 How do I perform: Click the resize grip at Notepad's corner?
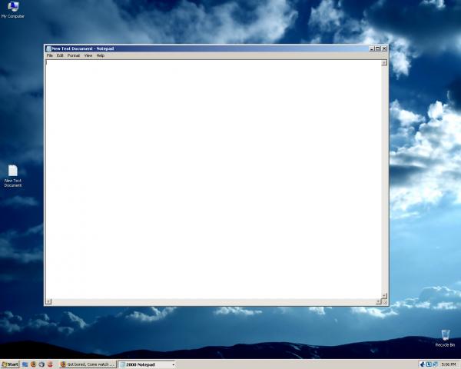click(x=385, y=301)
